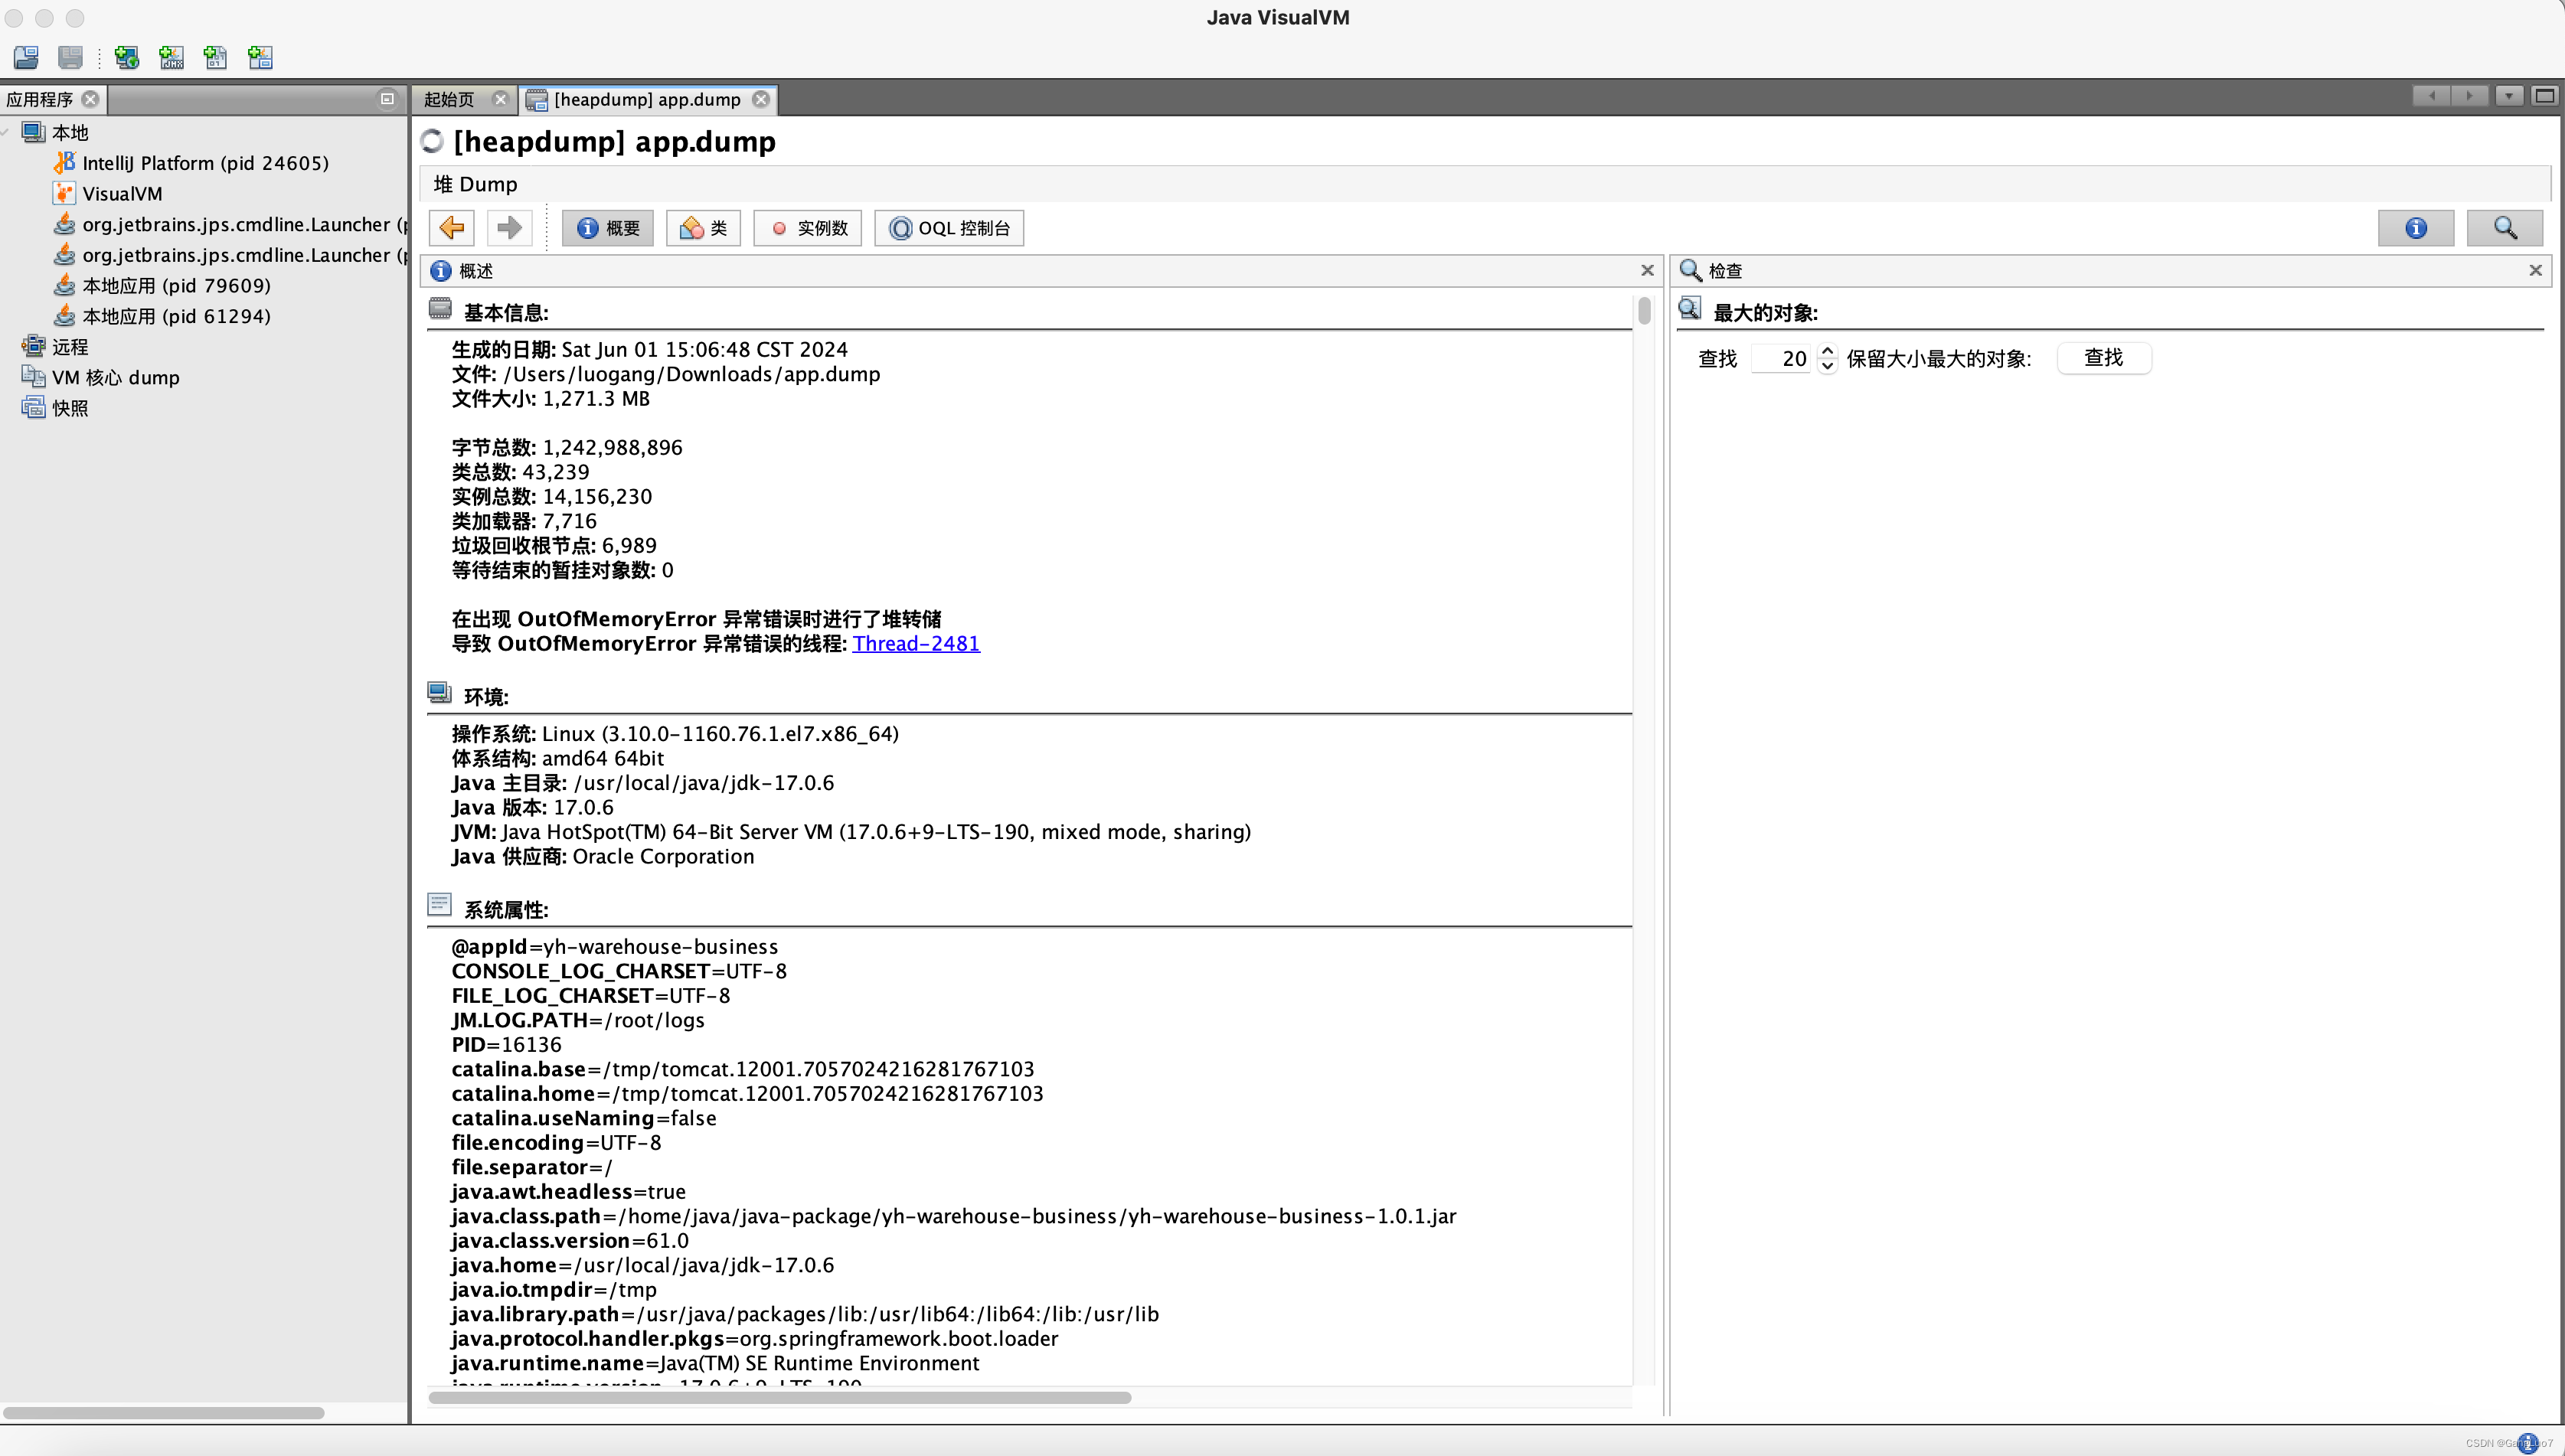Close the [heapdump] app.dump tab

[x=761, y=99]
